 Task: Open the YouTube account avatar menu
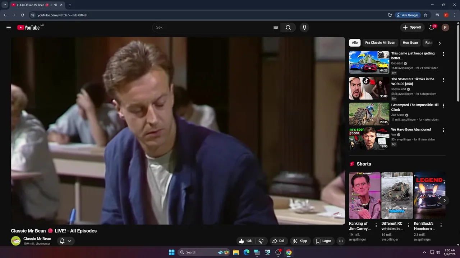(x=445, y=28)
